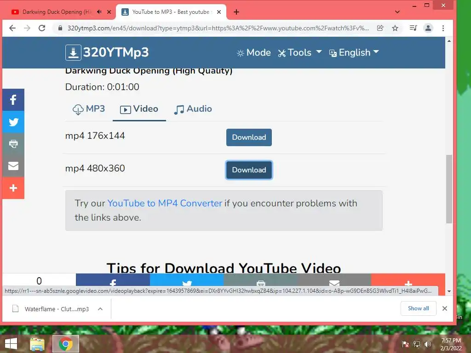Click the mp4 480x360 label text
The height and width of the screenshot is (353, 471).
(x=95, y=168)
